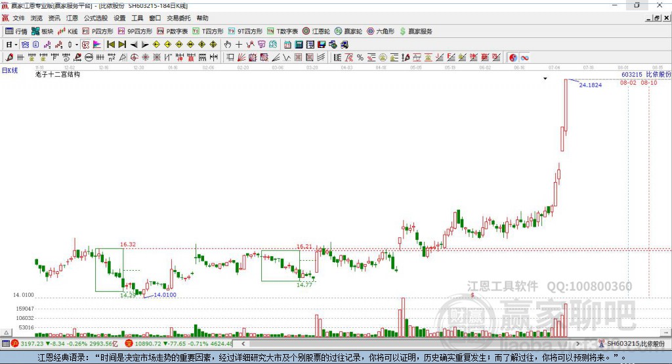Jump to last bar icon
Screen dimensions: 672x364
122,44
